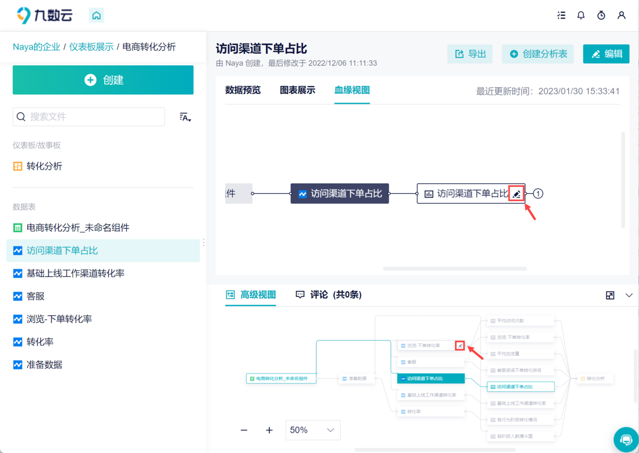
Task: Zoom in with the plus button
Action: 269,430
